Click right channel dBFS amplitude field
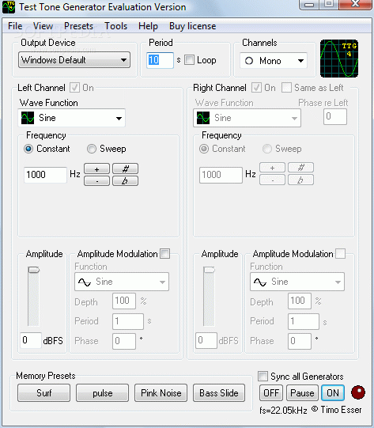Screen dimensions: 374x428 [x=206, y=340]
